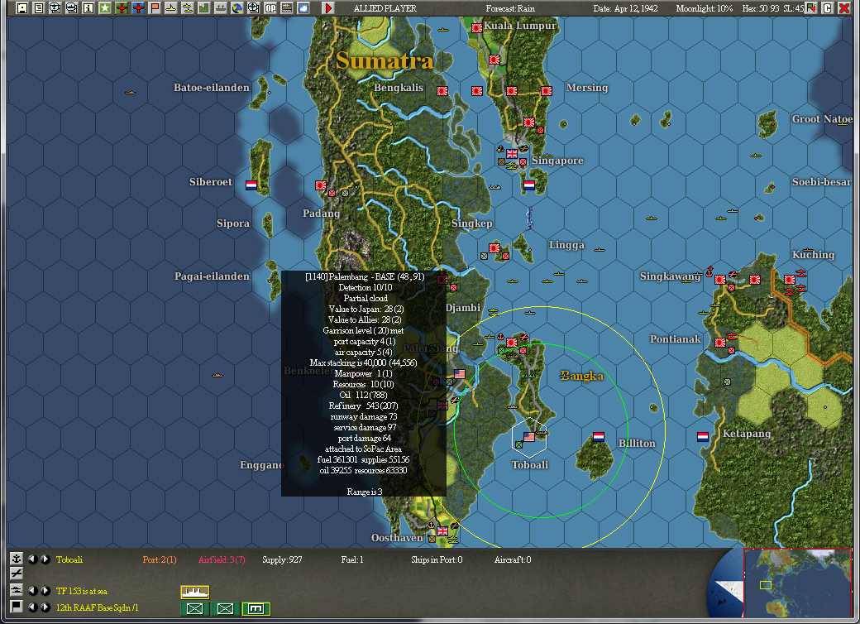Go to next unit after 12th RAAF Base Sqdn
Screen dimensions: 860x624
tap(45, 607)
